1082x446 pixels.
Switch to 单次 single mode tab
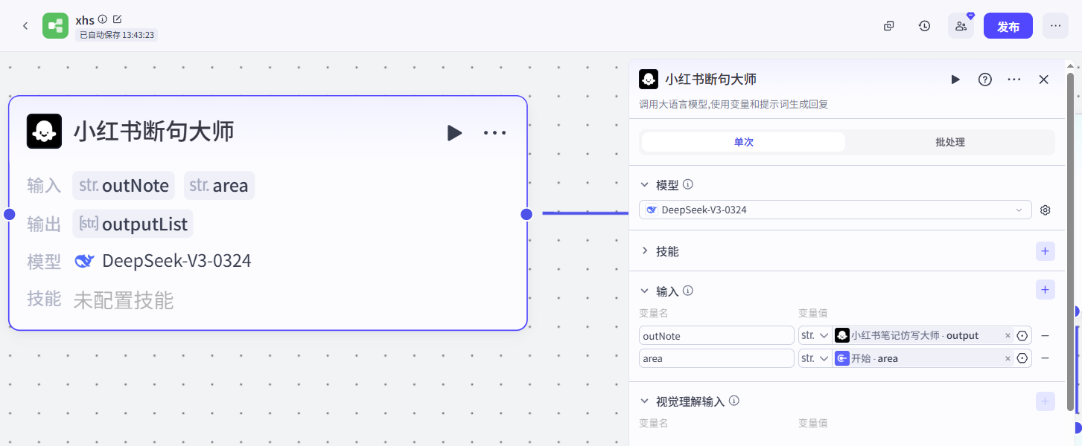[743, 142]
